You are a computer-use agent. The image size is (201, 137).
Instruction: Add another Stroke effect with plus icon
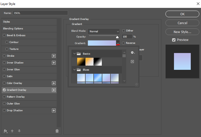point(54,56)
